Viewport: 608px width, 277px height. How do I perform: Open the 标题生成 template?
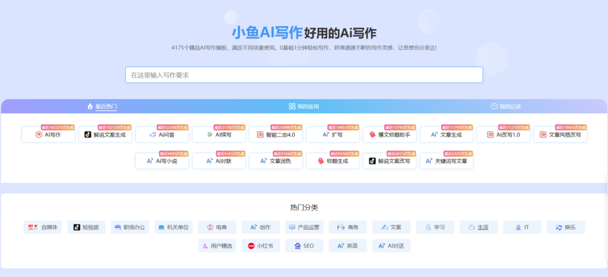coord(332,161)
